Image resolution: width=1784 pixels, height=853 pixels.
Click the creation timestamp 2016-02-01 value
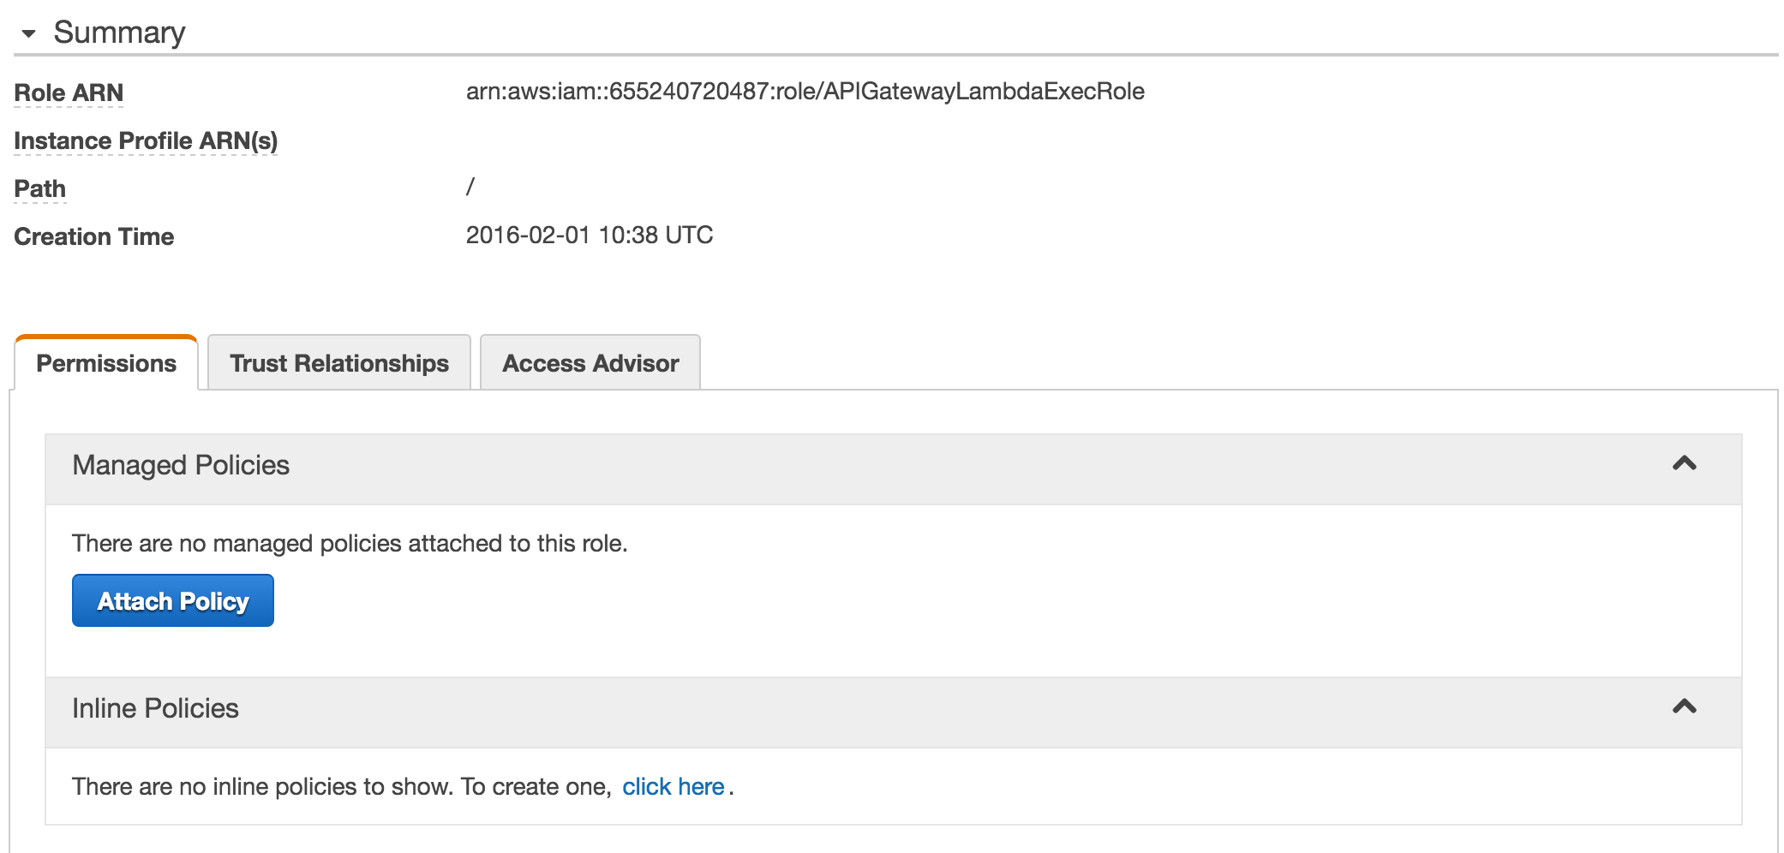pyautogui.click(x=589, y=235)
